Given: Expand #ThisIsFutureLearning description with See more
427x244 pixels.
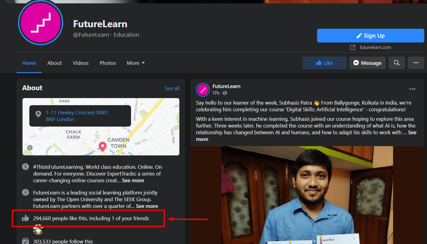Looking at the screenshot, I should 133,180.
